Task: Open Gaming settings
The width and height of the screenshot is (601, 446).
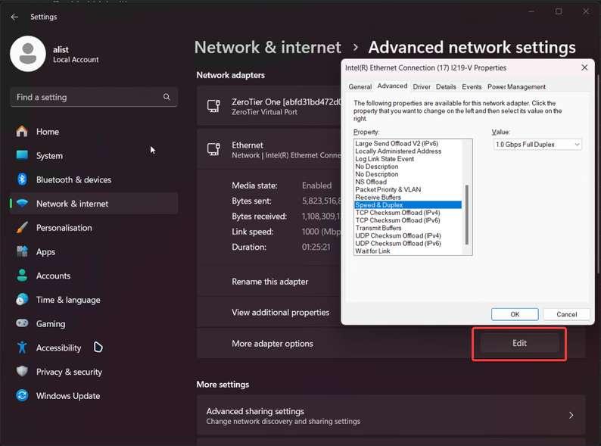Action: point(94,323)
